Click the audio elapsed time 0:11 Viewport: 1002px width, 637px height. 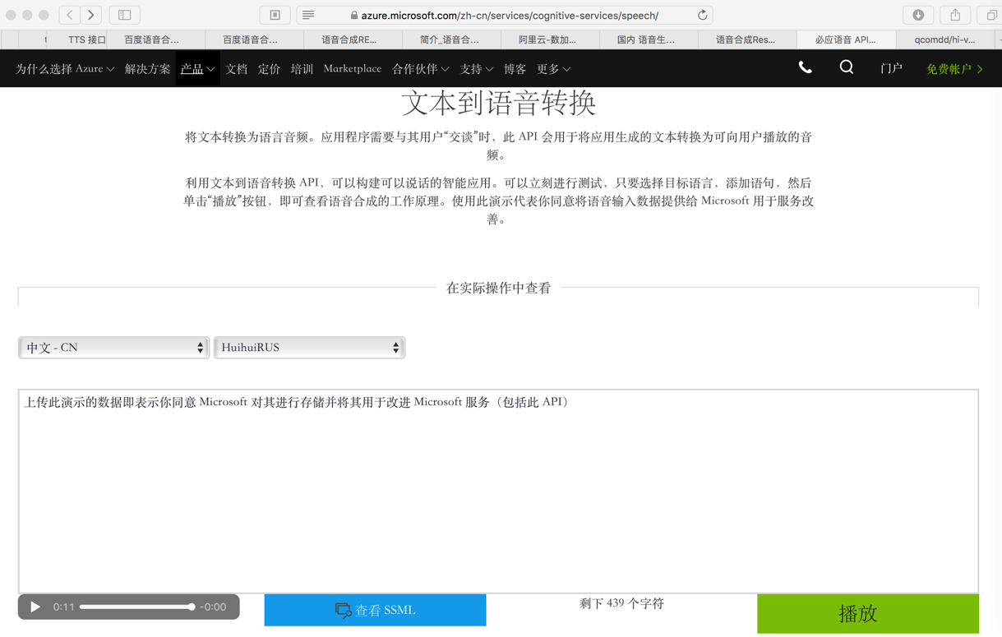[x=63, y=607]
